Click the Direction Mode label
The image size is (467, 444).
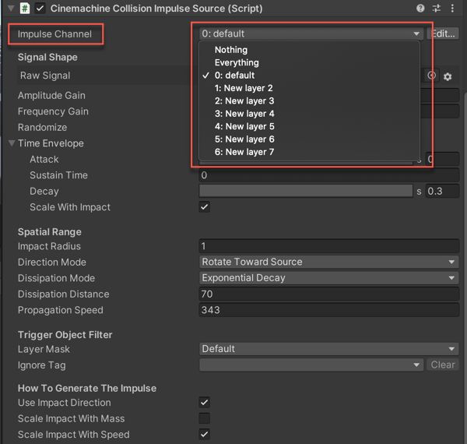52,263
